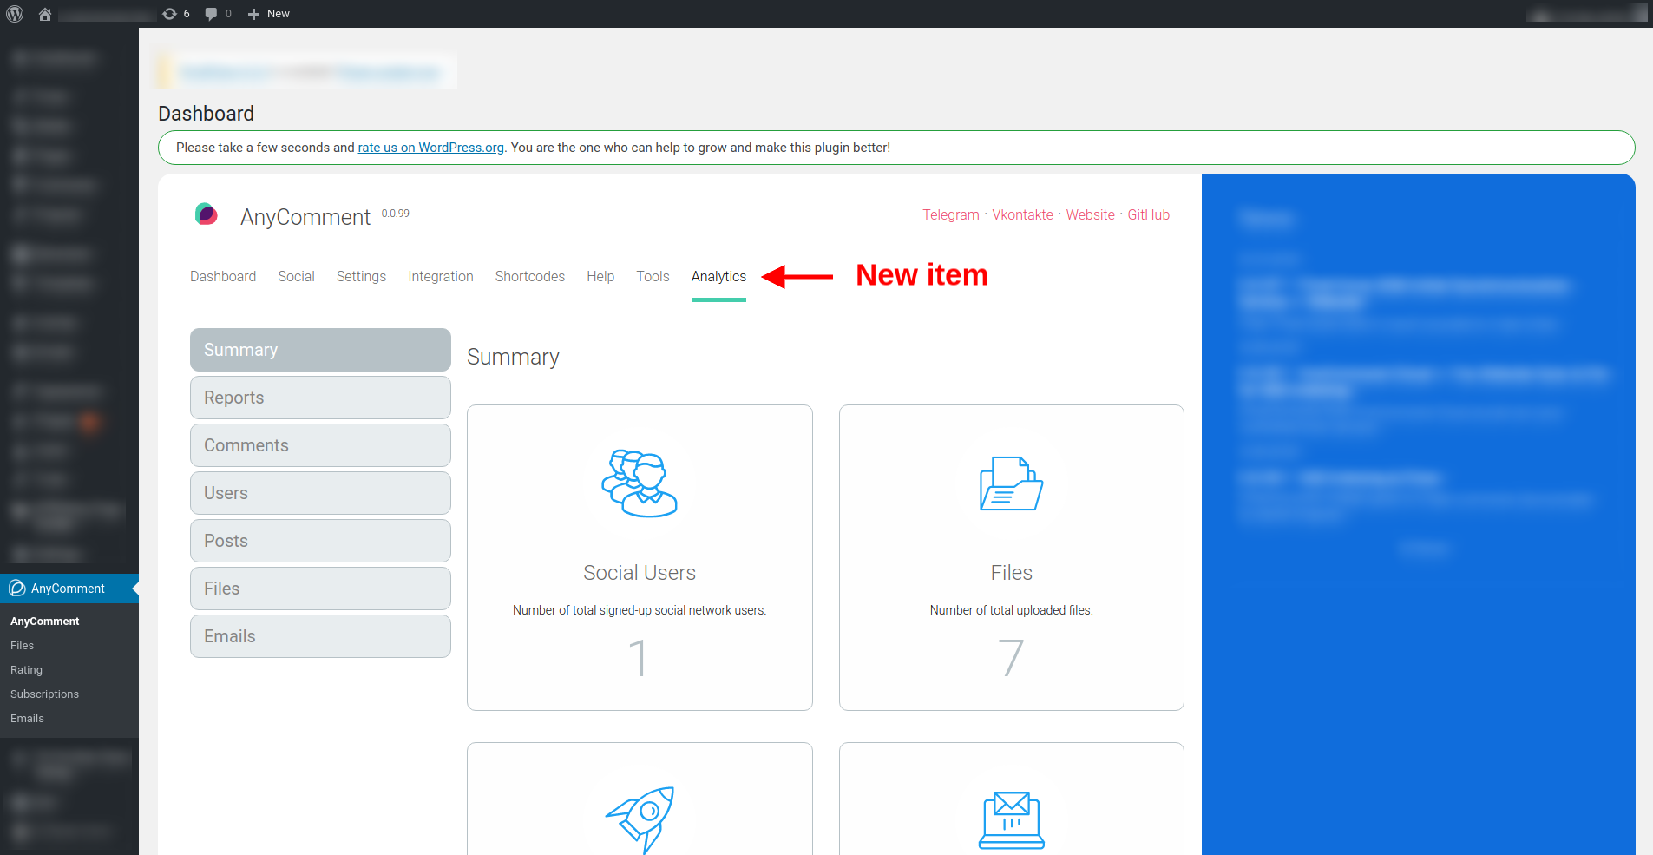Image resolution: width=1653 pixels, height=855 pixels.
Task: Open the Shortcodes tab
Action: 530,276
